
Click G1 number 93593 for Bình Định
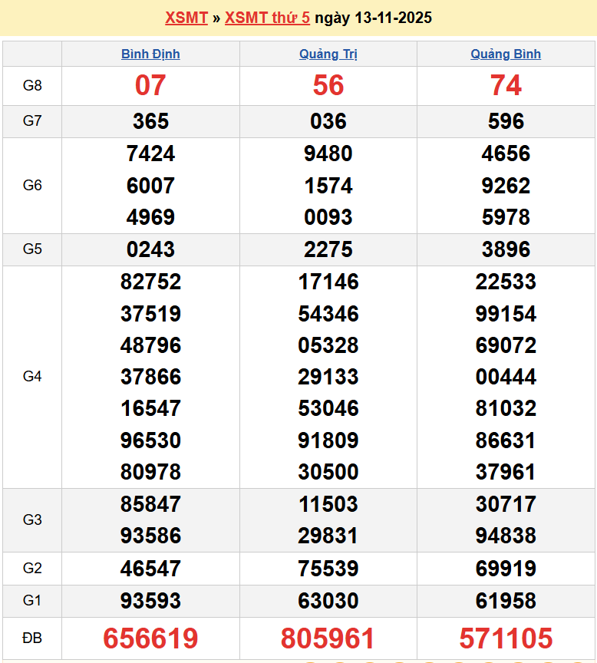pos(150,601)
